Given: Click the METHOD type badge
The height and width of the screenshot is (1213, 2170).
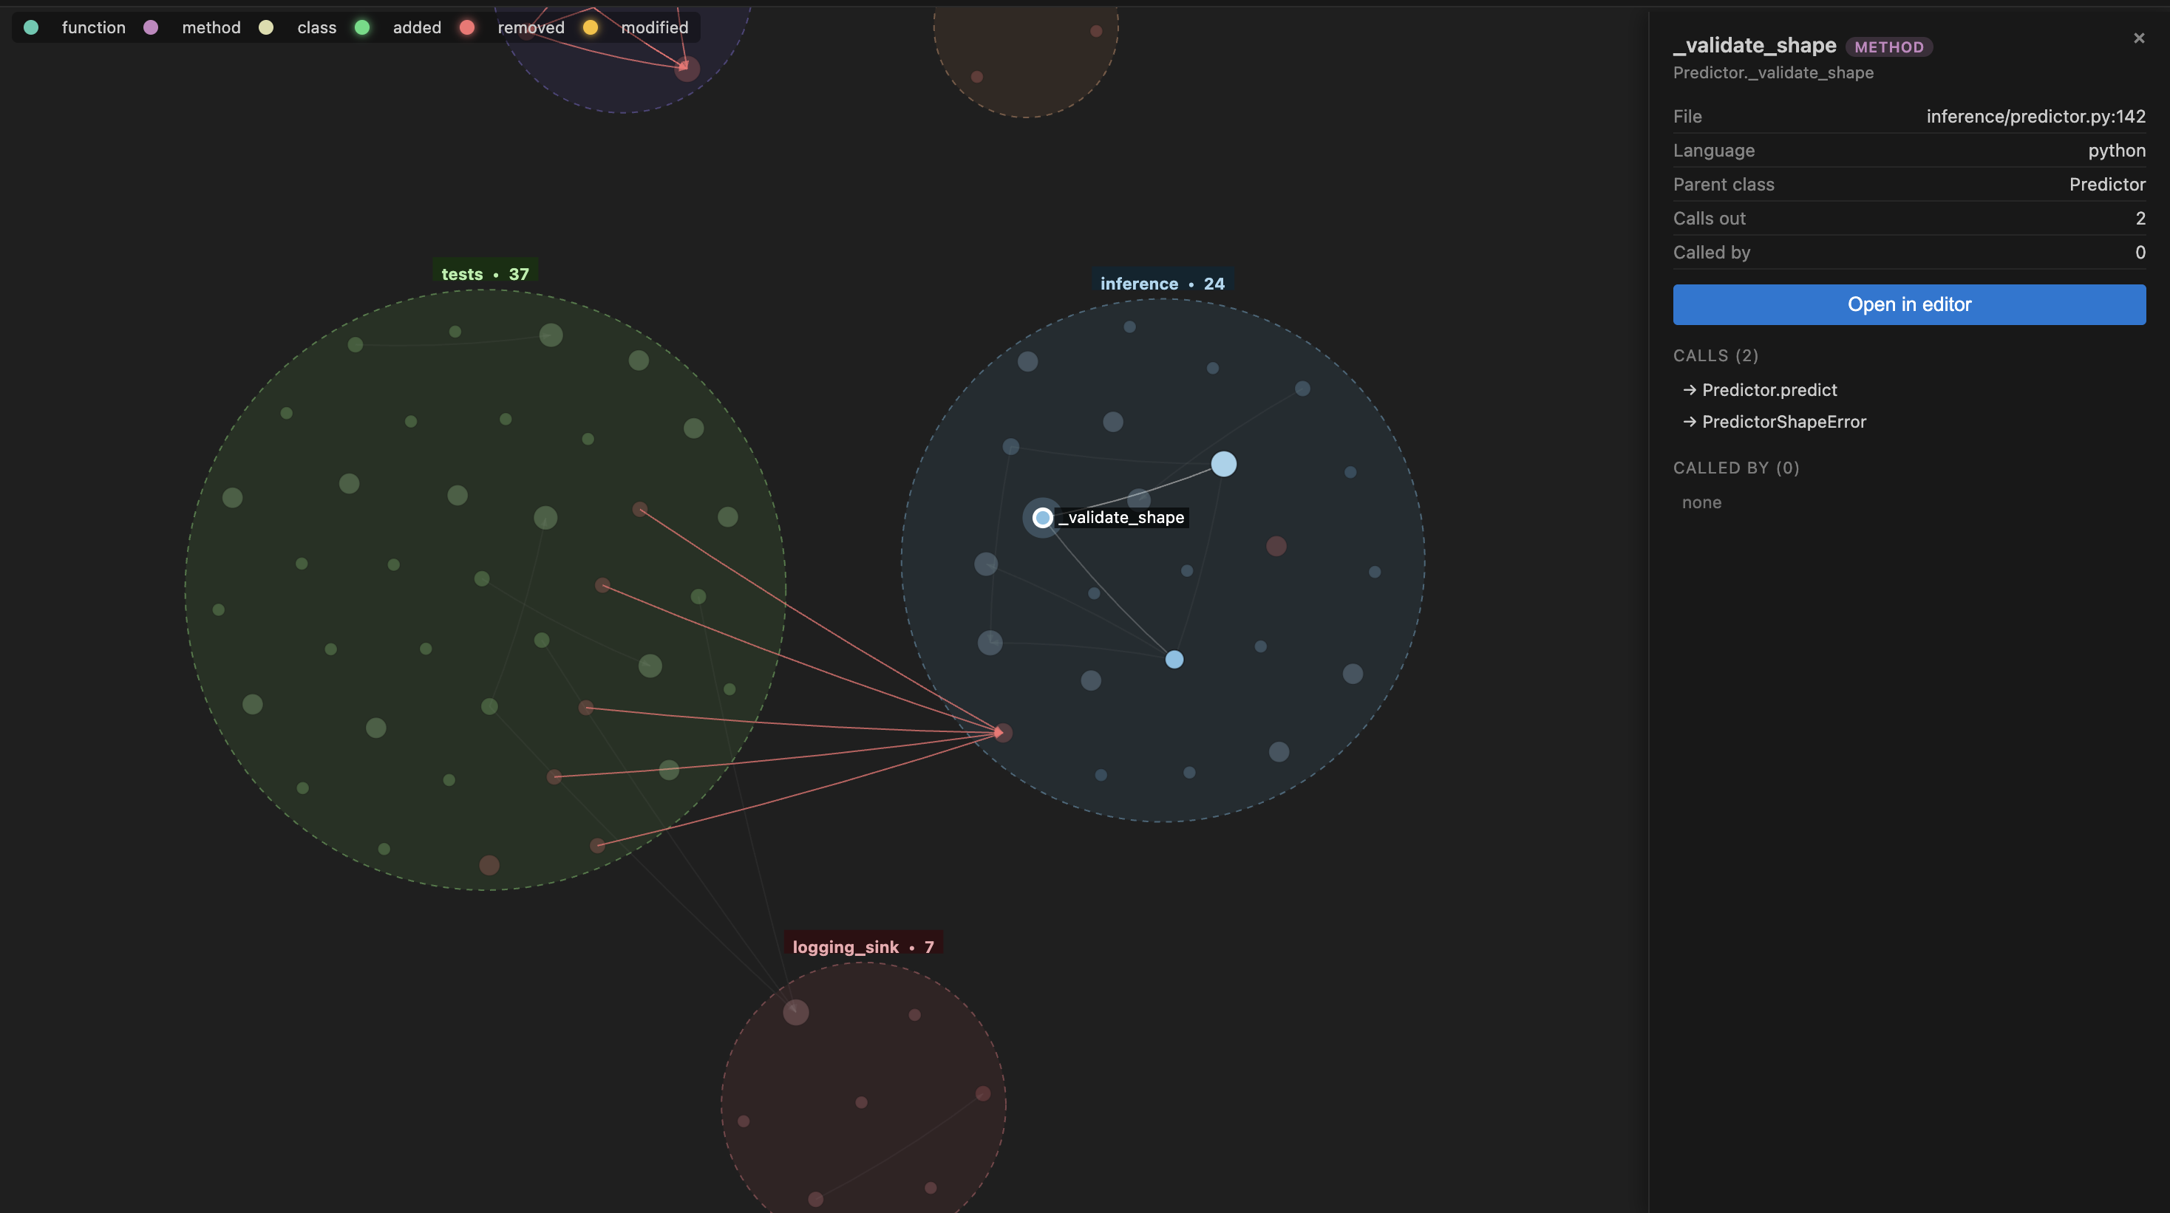Looking at the screenshot, I should 1888,47.
